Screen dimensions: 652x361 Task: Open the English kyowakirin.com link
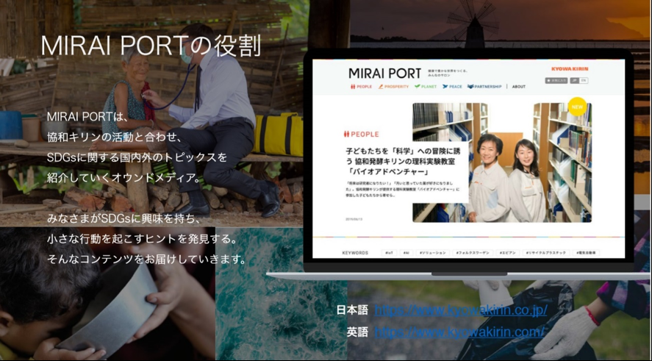pos(459,332)
